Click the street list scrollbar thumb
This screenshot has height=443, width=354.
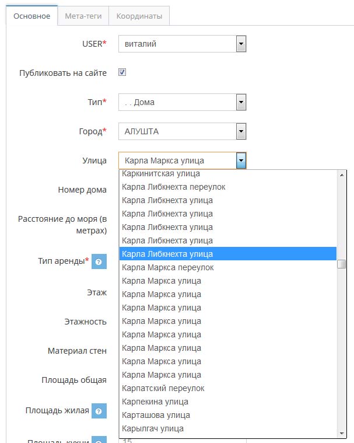tap(342, 264)
